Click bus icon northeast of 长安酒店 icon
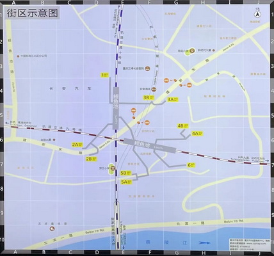 click(166, 81)
